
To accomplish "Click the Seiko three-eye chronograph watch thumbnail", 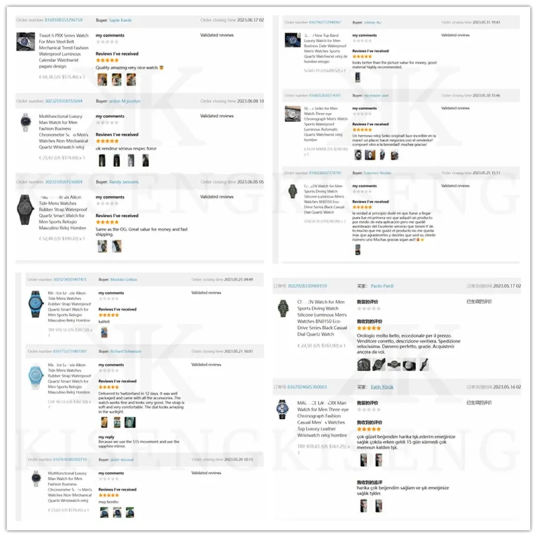I will (x=293, y=113).
